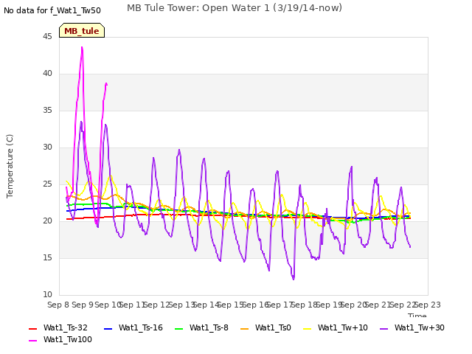Toggle the Wat1_Tw+10 legend entry
The width and height of the screenshot is (472, 354).
point(336,327)
